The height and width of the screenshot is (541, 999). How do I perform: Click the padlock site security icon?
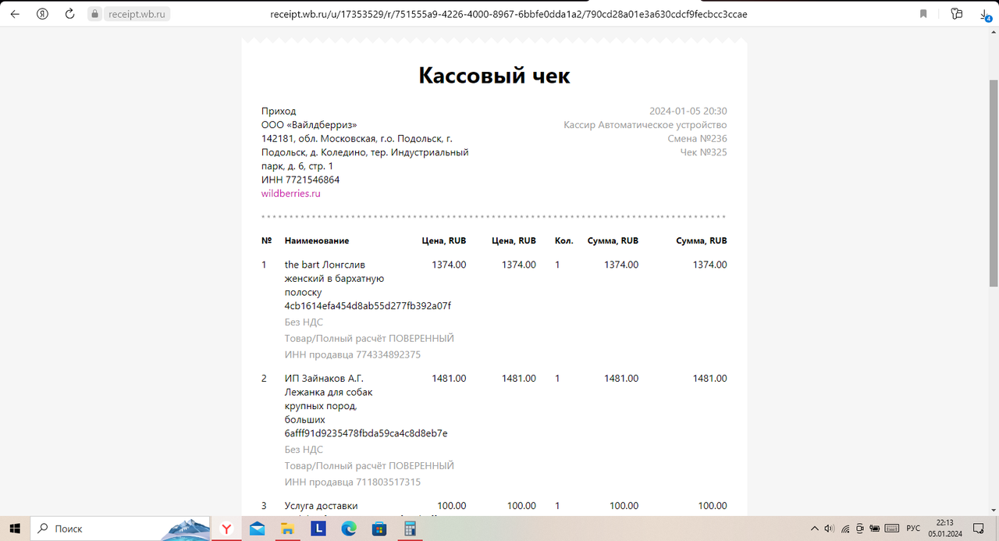pos(94,14)
